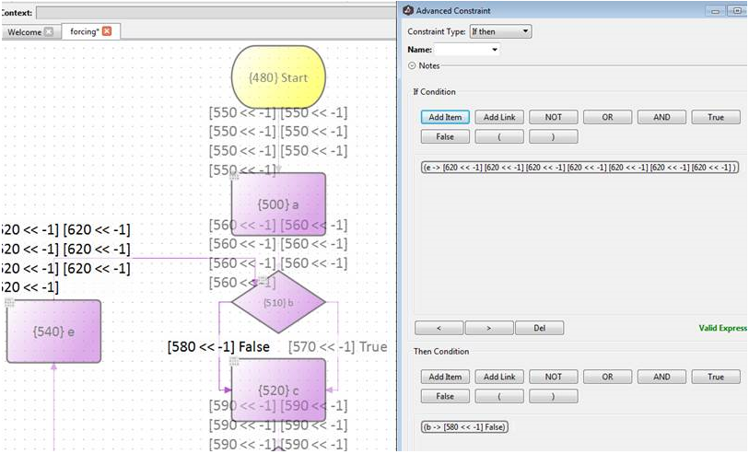Insert False in If Condition
This screenshot has width=749, height=454.
[445, 136]
